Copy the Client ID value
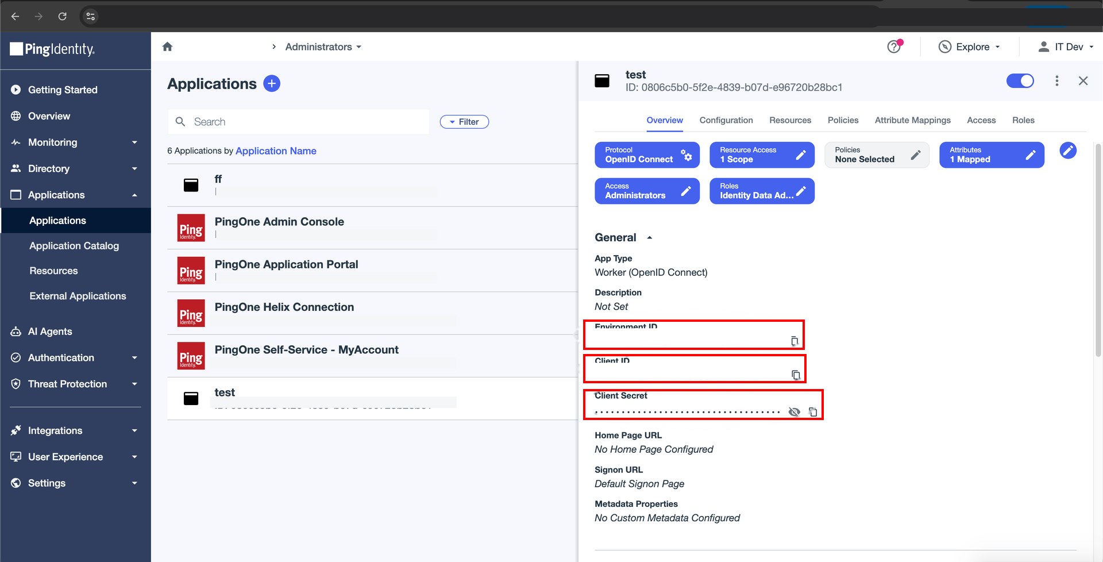This screenshot has width=1103, height=562. [x=796, y=375]
